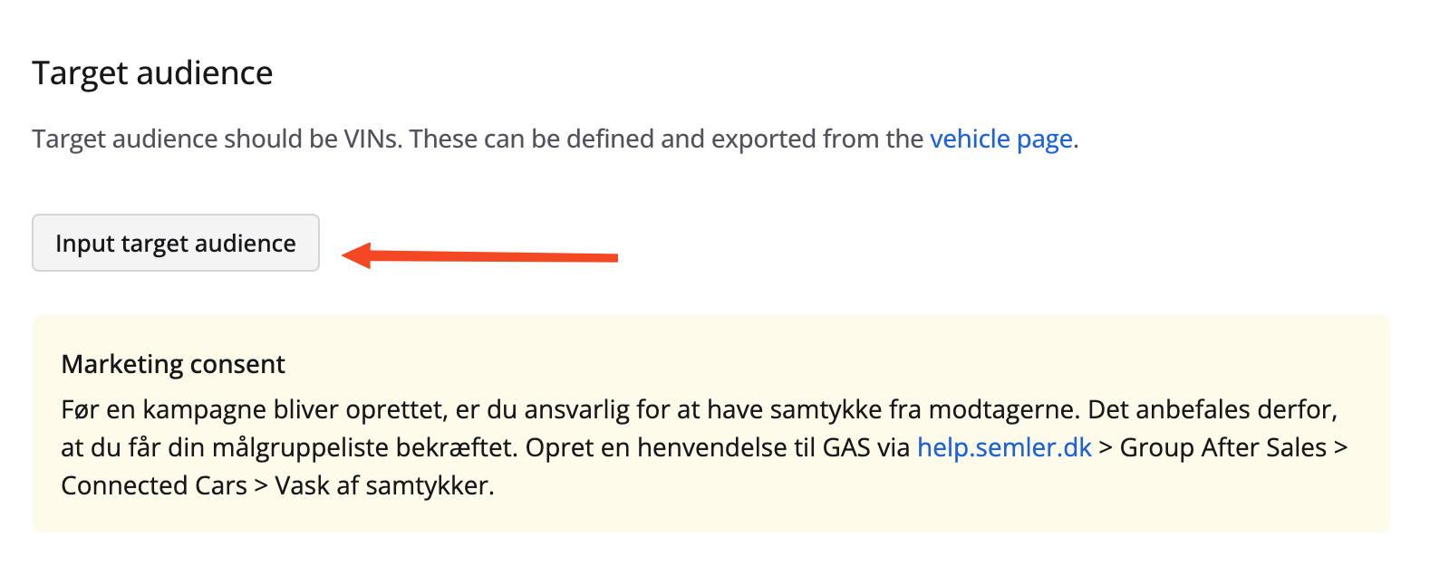The image size is (1430, 585).
Task: Click the Group After Sales text
Action: click(x=1222, y=447)
